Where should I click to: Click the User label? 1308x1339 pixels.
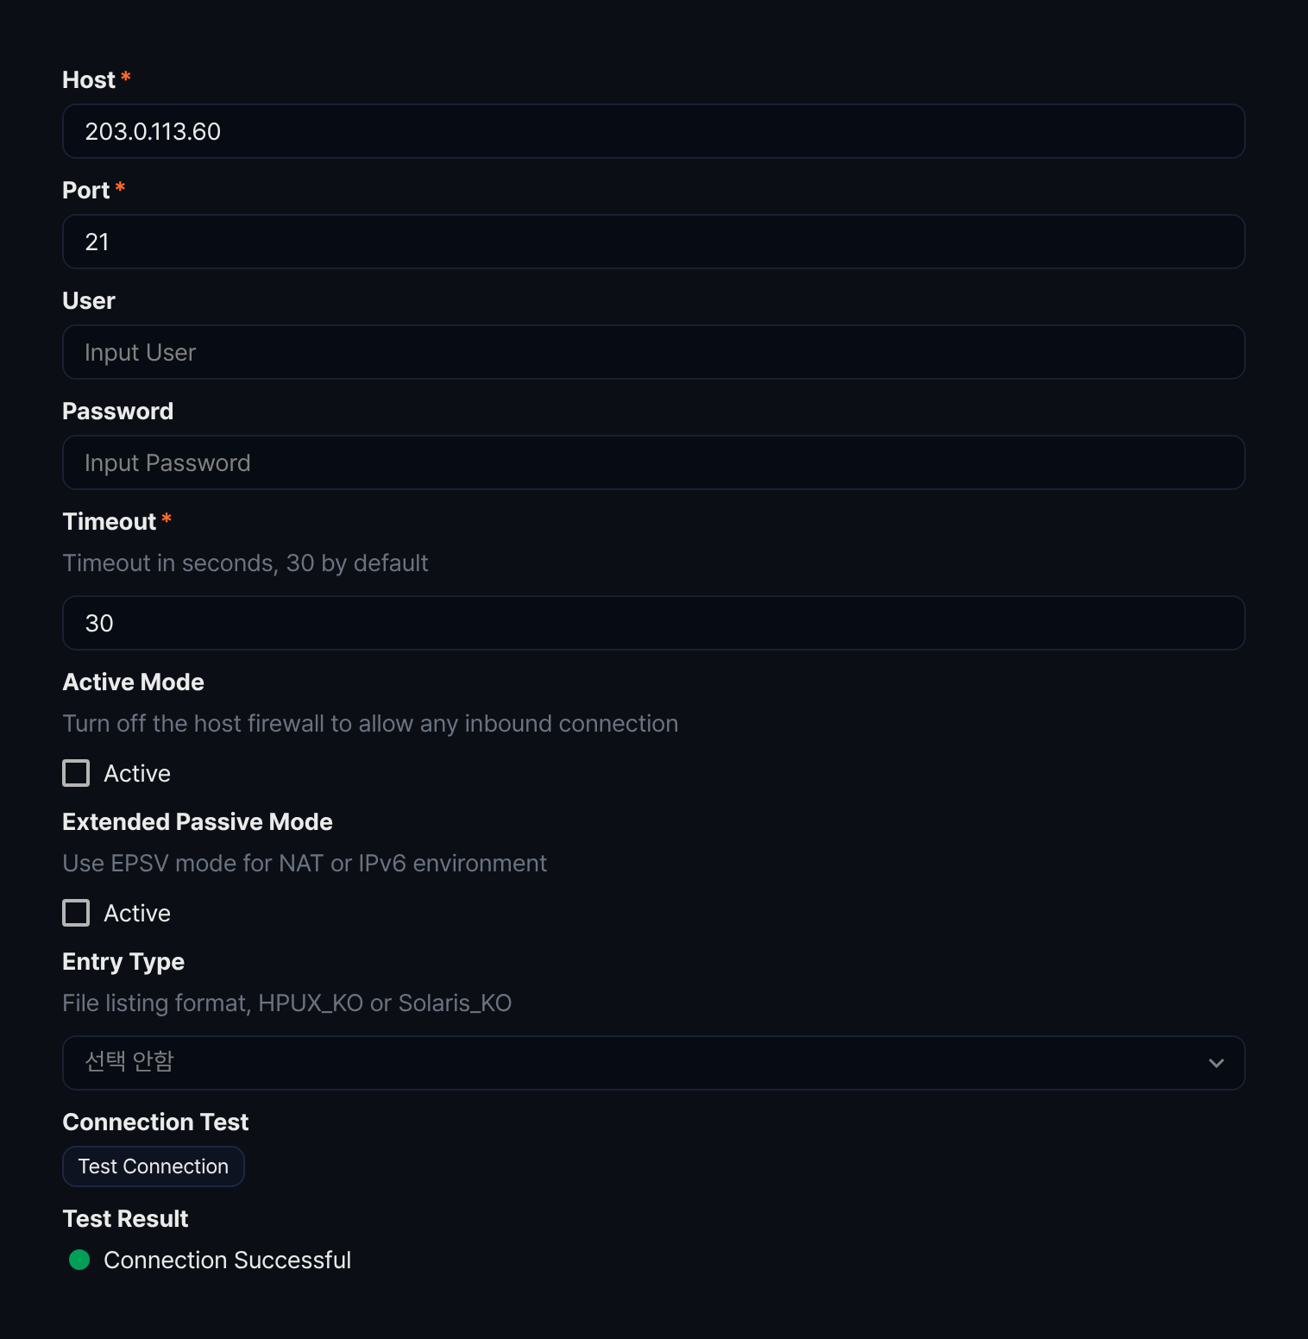click(x=89, y=300)
